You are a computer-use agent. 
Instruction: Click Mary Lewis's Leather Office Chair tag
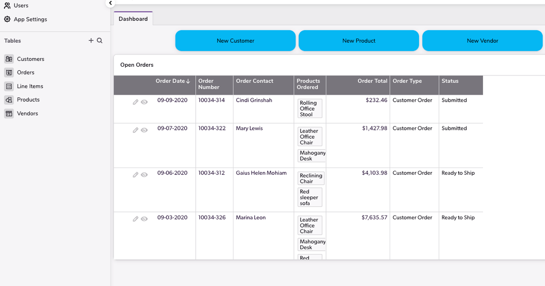310,137
